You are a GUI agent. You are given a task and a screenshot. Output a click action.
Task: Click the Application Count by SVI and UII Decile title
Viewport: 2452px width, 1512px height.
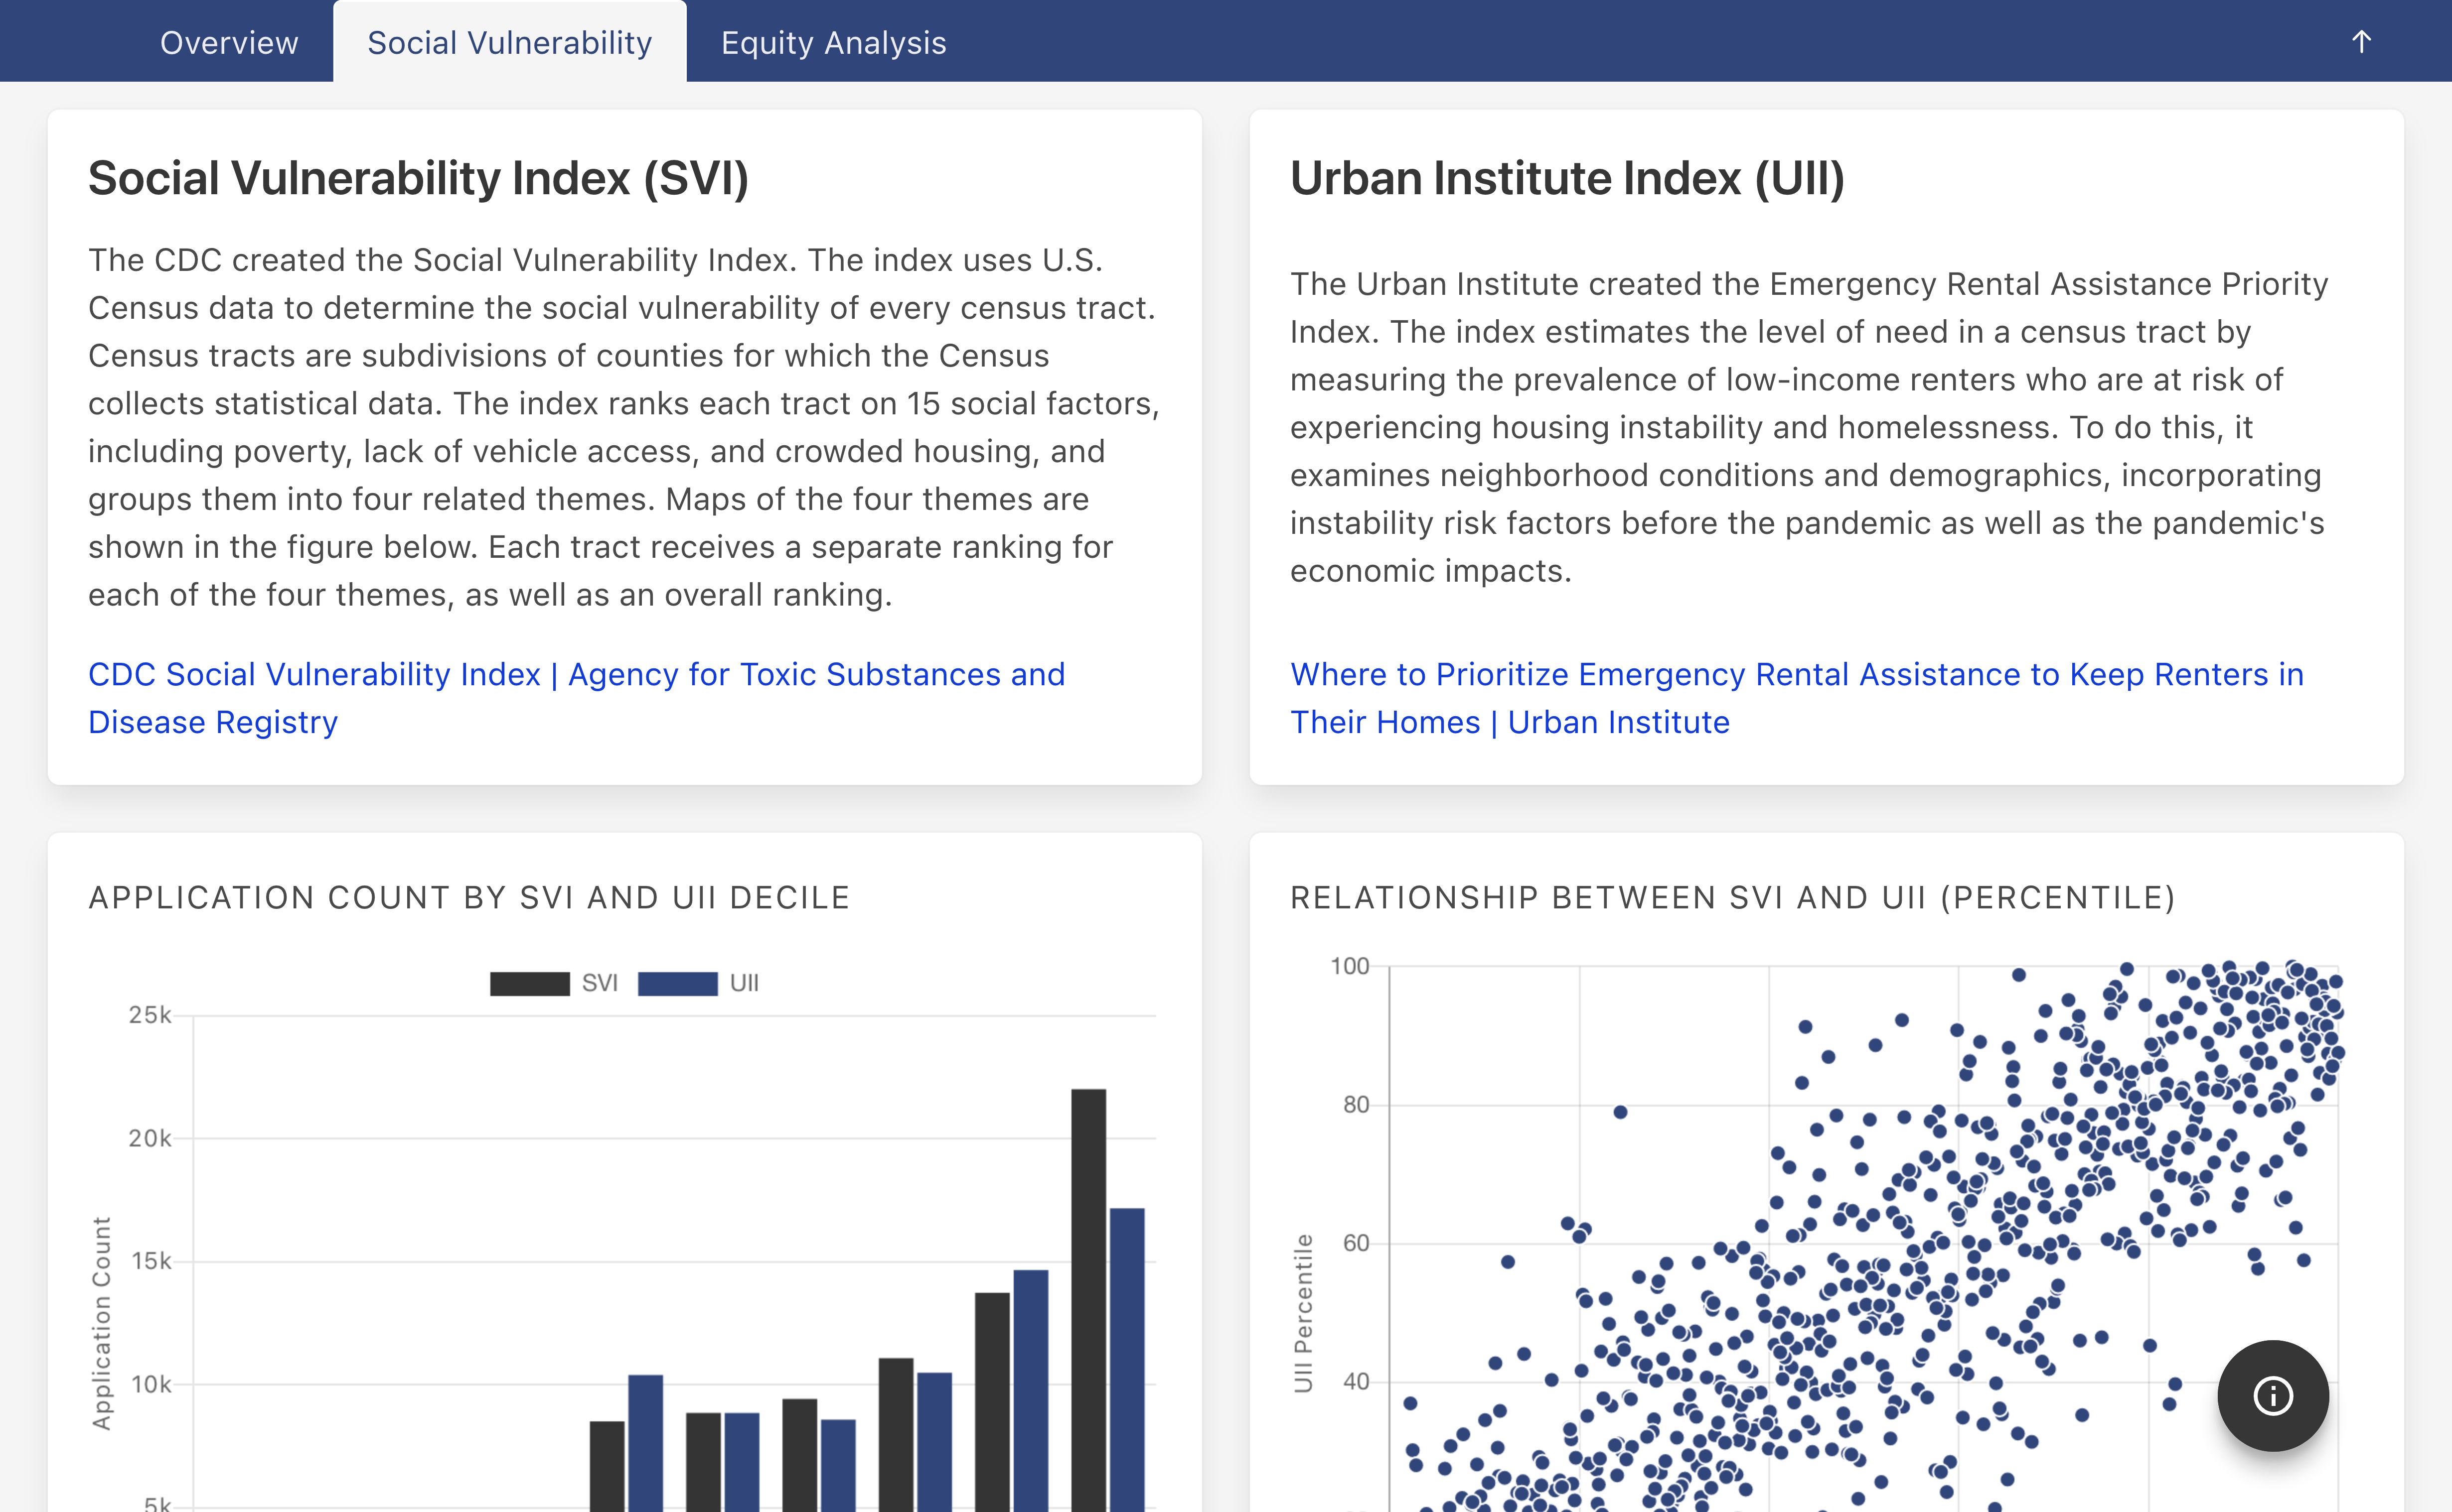click(469, 898)
